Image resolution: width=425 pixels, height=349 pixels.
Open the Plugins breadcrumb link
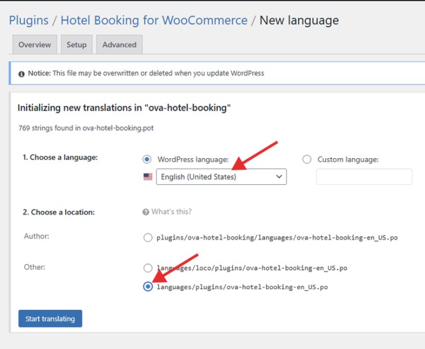28,20
